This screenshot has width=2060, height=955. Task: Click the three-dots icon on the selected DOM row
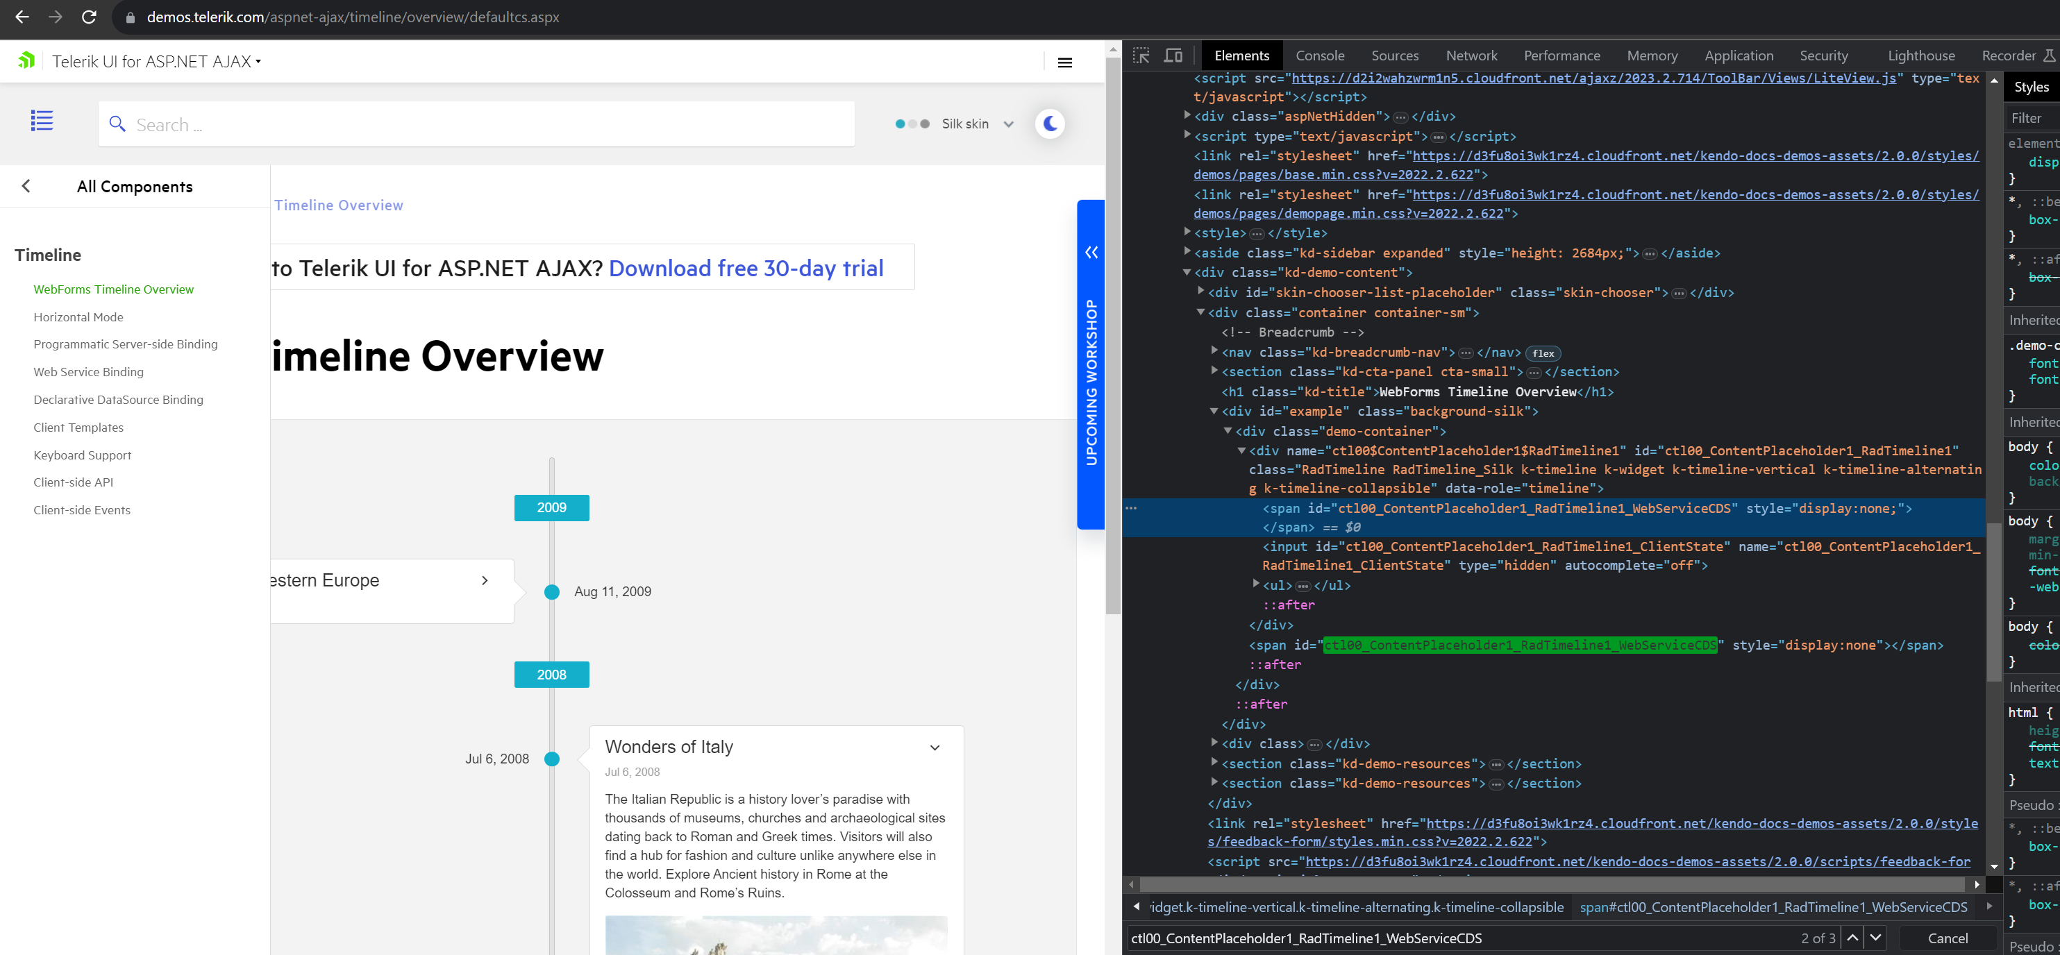[1131, 508]
